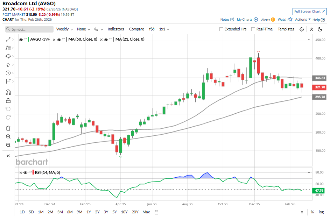
Task: Expand the Actions dropdown menu
Action: point(303,20)
